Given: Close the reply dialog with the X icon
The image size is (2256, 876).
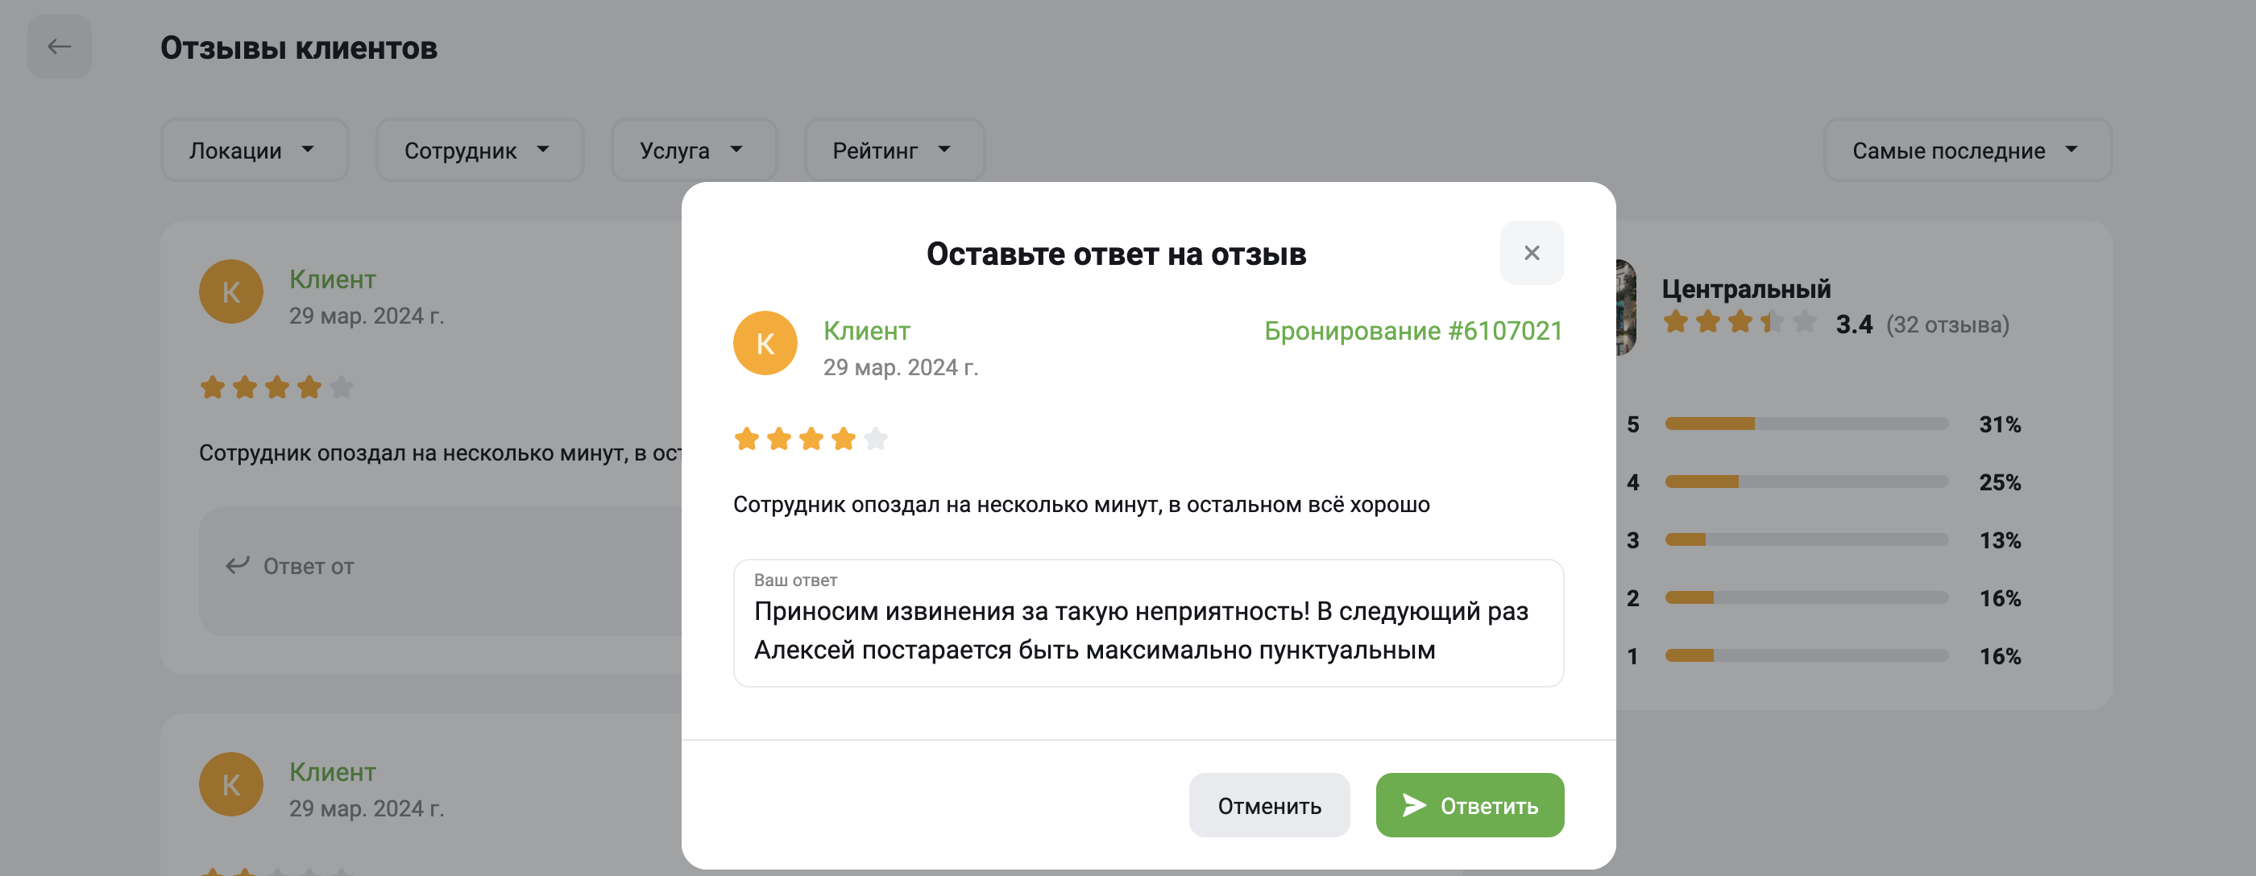Looking at the screenshot, I should (x=1532, y=253).
